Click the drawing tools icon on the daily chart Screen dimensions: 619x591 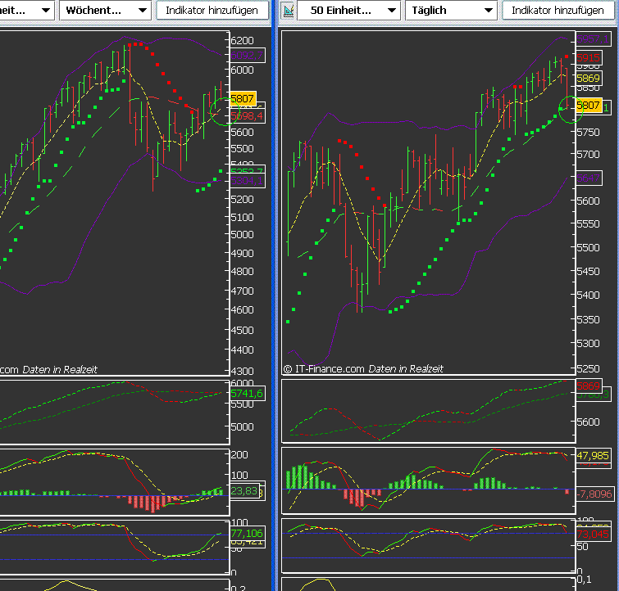[289, 11]
